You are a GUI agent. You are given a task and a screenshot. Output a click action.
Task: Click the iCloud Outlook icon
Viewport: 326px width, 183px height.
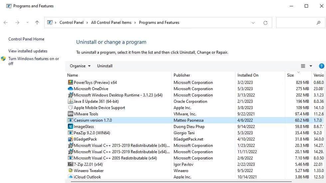[x=71, y=177]
